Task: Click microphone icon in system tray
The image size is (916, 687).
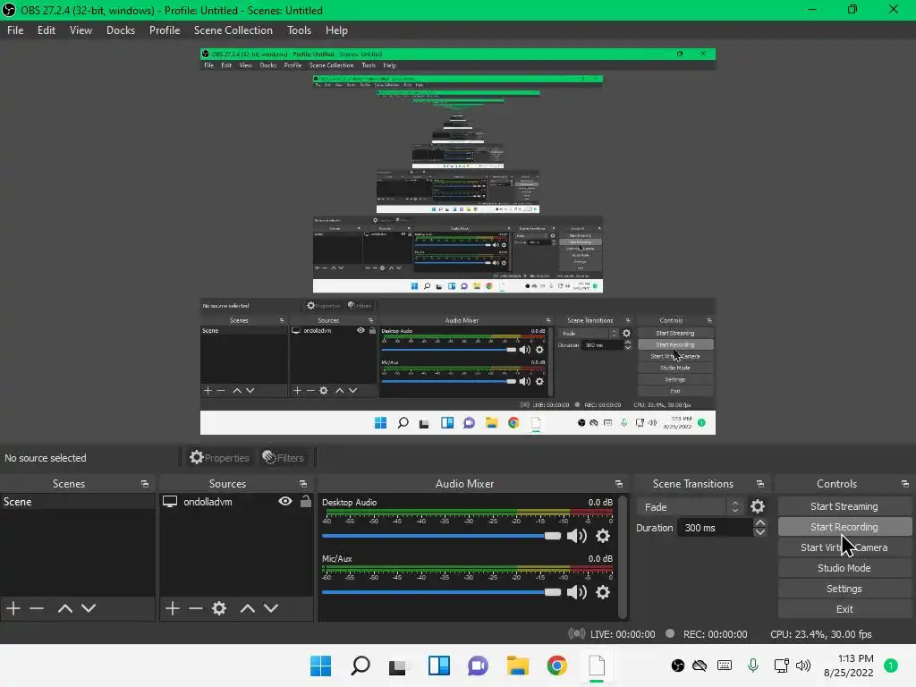Action: 753,666
